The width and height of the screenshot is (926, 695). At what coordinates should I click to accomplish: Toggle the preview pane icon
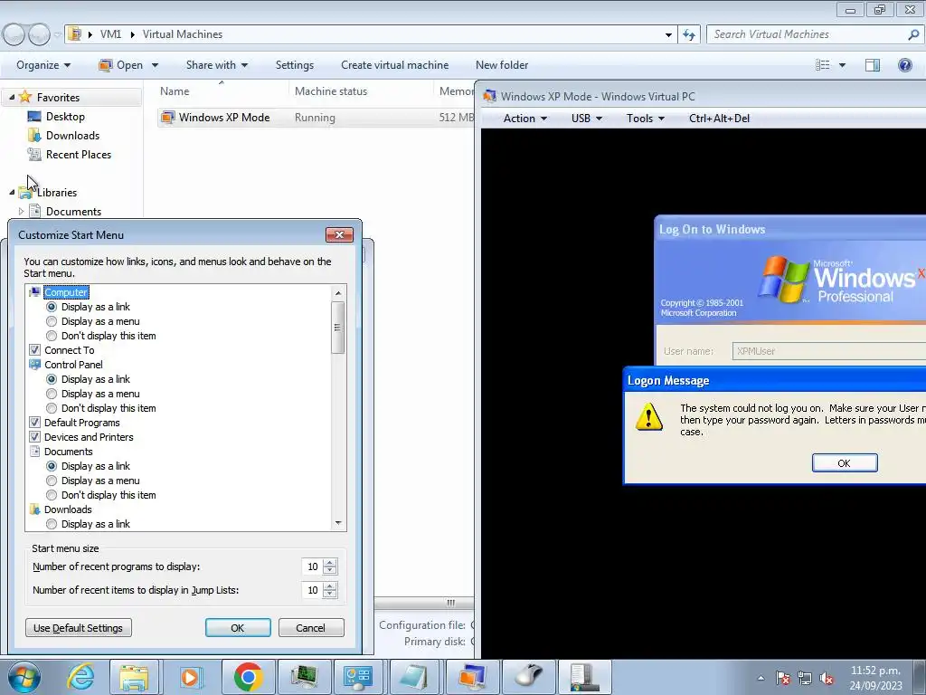click(x=873, y=65)
